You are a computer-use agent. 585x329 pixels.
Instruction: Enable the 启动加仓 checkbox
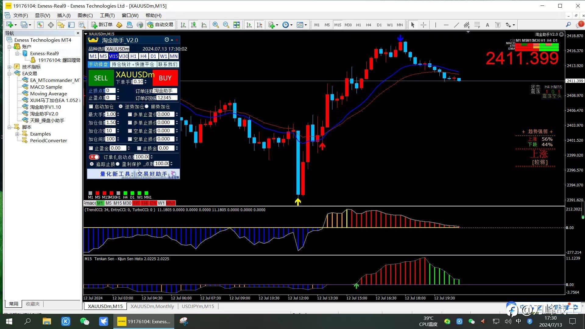click(x=91, y=107)
